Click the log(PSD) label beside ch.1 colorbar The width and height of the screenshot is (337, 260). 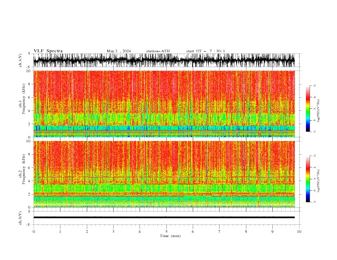318,111
